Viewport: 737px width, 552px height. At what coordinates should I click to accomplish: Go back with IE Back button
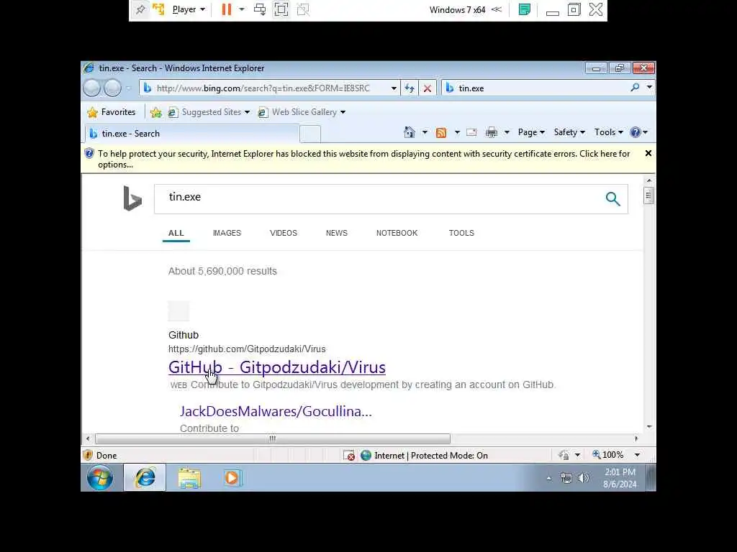click(91, 88)
